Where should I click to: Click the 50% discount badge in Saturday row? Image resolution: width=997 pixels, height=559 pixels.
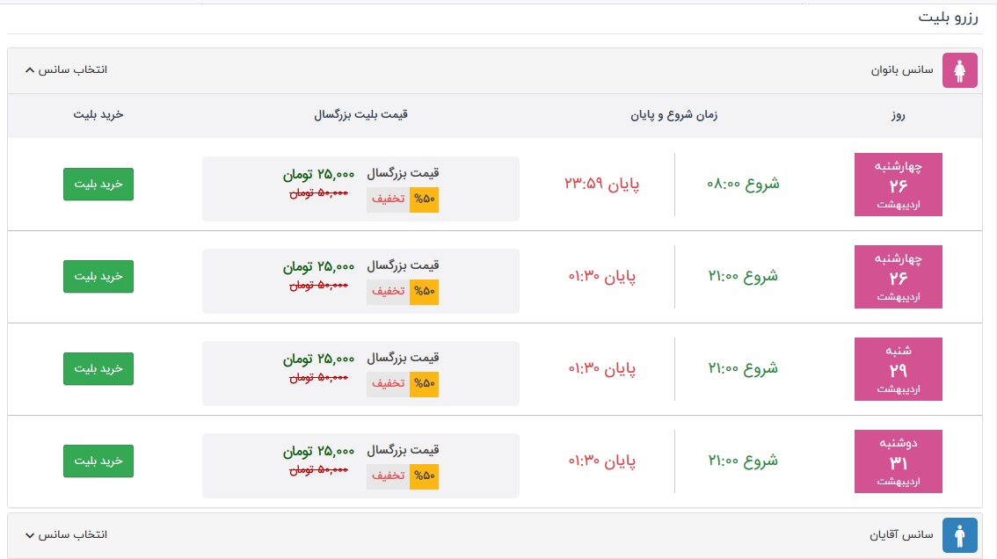(424, 384)
